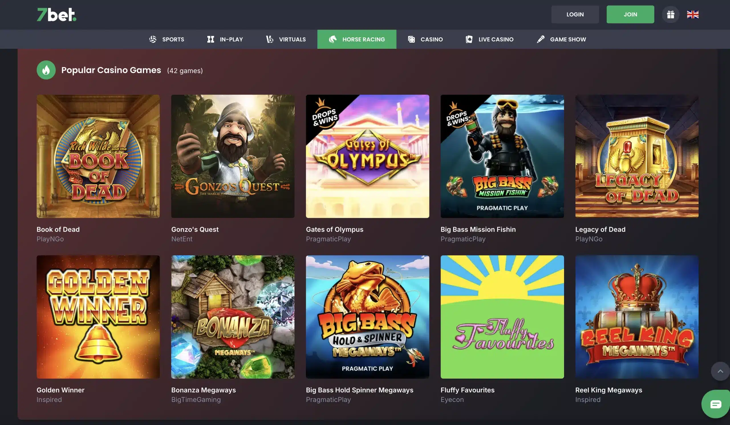Image resolution: width=730 pixels, height=425 pixels.
Task: Switch to Live Casino tab
Action: [x=490, y=39]
